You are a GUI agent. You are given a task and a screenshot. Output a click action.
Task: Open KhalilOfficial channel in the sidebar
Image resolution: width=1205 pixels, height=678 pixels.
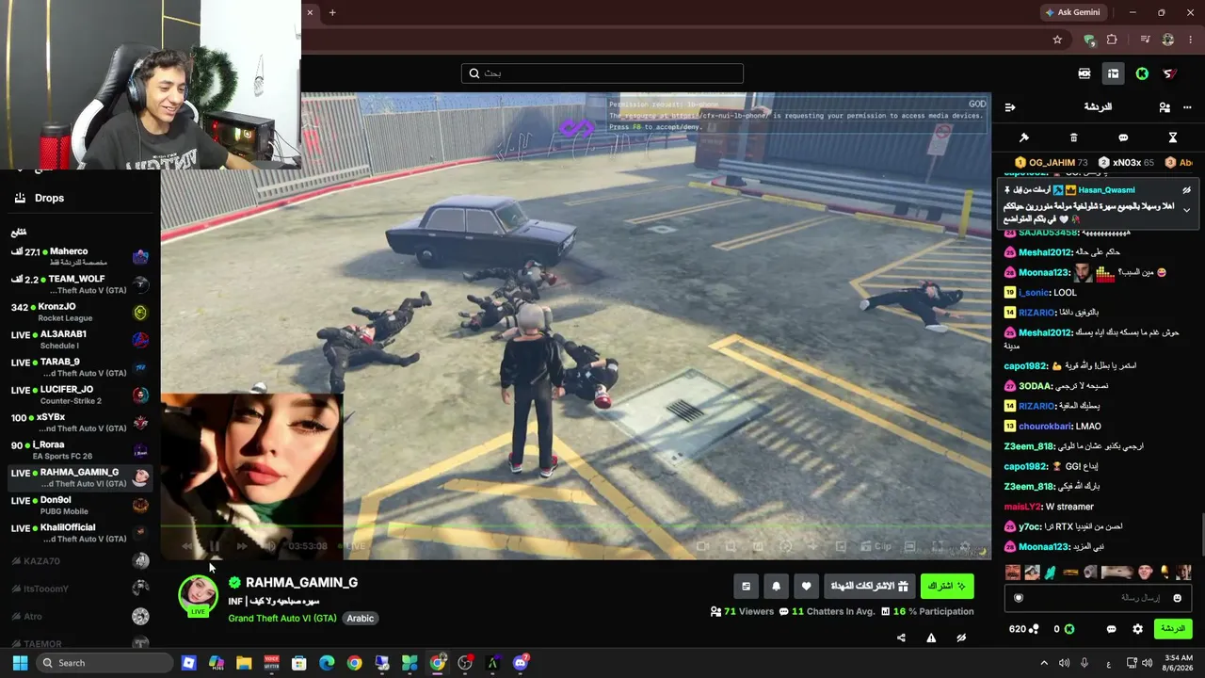[79, 533]
